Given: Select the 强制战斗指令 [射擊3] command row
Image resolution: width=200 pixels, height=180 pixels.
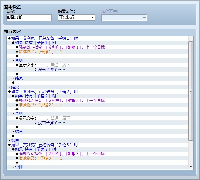Looking at the screenshot, I should [97, 154].
